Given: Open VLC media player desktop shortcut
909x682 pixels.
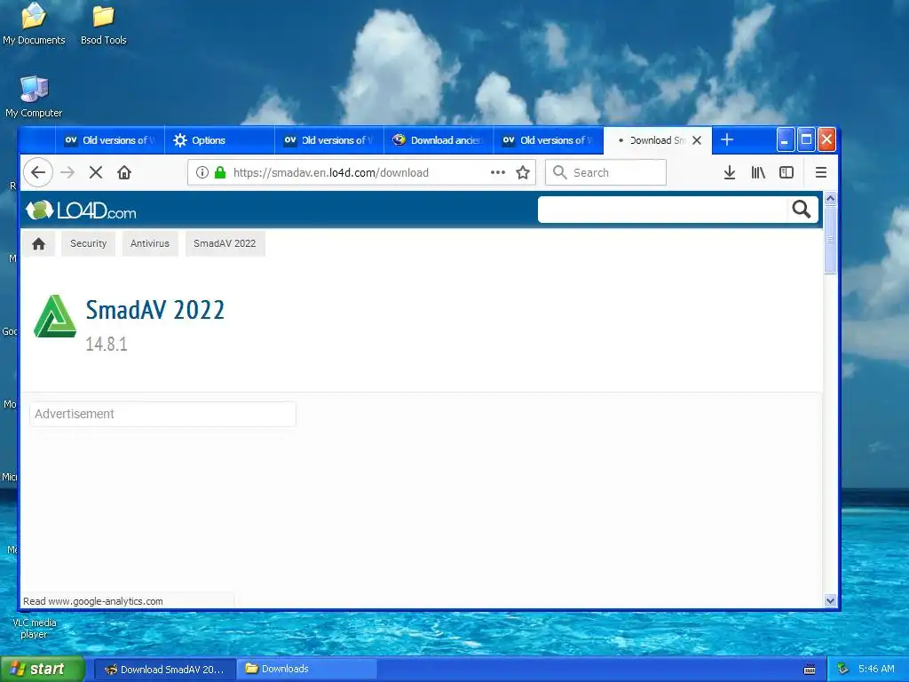Looking at the screenshot, I should click(35, 628).
